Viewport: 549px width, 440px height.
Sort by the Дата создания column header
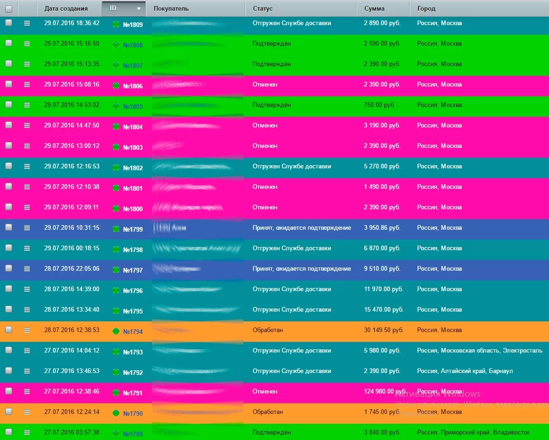click(66, 9)
